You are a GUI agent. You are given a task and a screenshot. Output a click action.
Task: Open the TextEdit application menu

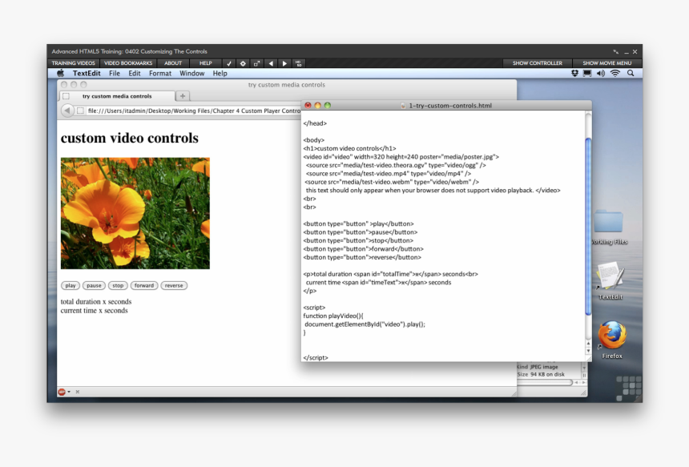[x=87, y=74]
